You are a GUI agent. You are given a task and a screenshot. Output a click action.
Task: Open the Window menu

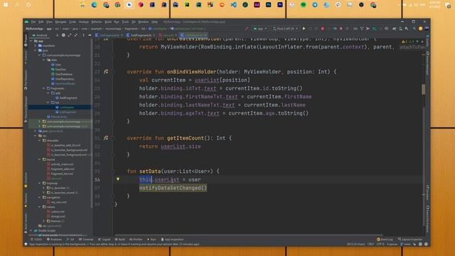tap(143, 22)
